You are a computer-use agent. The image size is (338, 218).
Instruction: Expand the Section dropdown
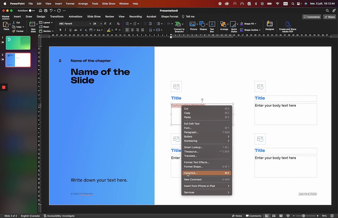pyautogui.click(x=46, y=31)
